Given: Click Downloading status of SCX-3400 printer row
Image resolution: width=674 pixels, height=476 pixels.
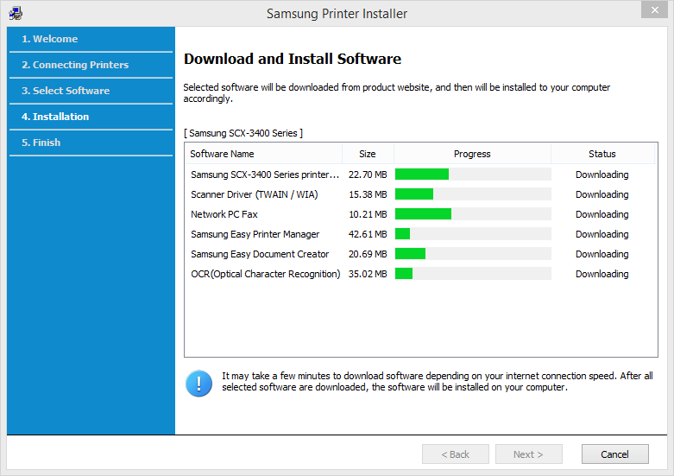Looking at the screenshot, I should tap(602, 175).
